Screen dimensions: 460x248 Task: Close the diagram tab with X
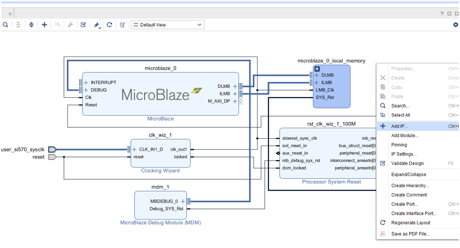point(10,14)
